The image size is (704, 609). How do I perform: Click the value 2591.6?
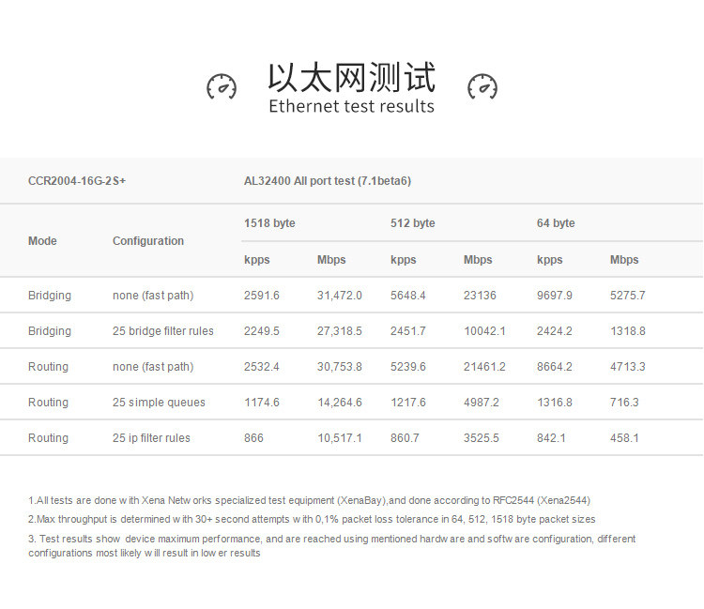tap(261, 296)
